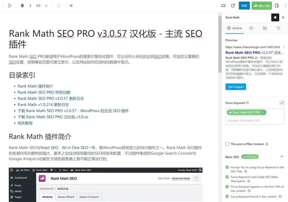The height and width of the screenshot is (202, 288).
Task: Open Rank Math SEO PRO 特色功能 link
Action: 44,92
